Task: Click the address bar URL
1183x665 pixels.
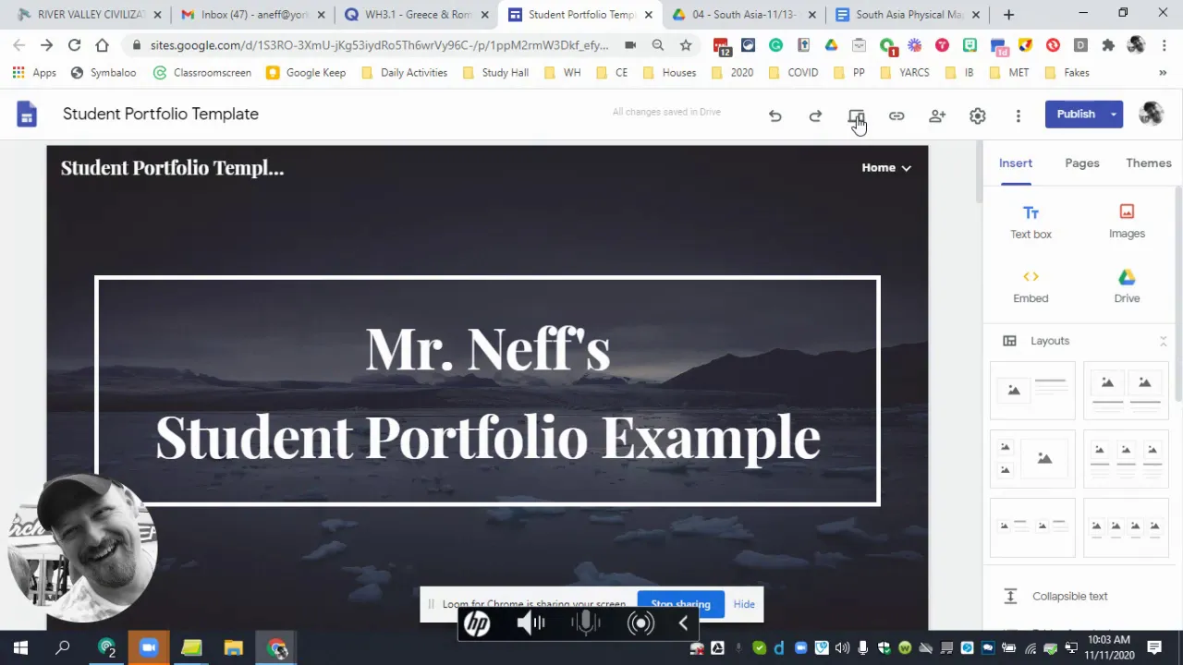Action: coord(379,44)
